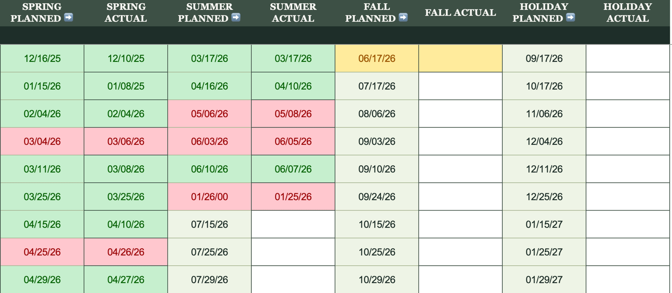Select the Fall Actual column header

point(461,13)
